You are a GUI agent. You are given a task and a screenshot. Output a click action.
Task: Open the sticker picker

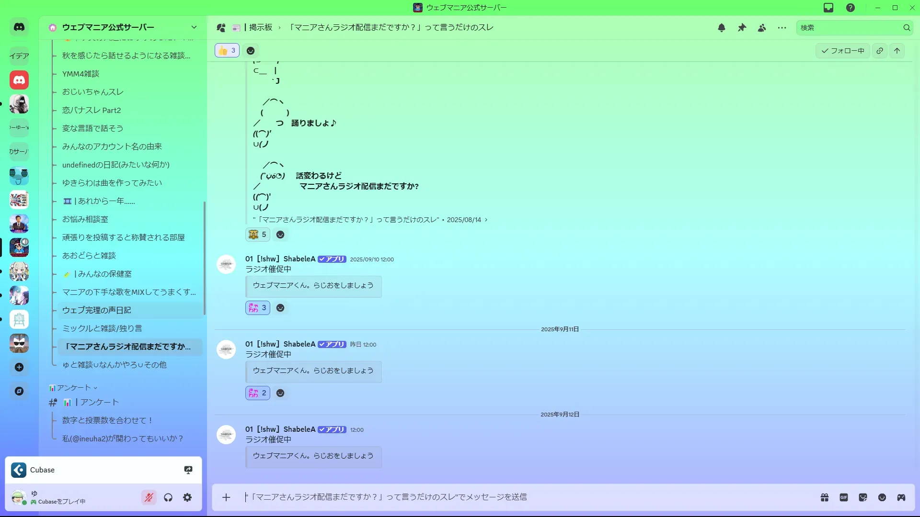click(863, 497)
